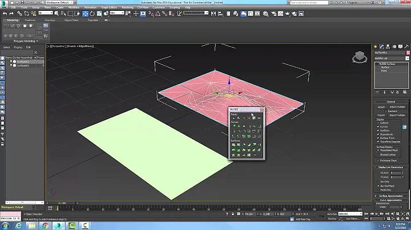Click the Pan View hand icon
This screenshot has height=230, width=411.
coord(398,219)
